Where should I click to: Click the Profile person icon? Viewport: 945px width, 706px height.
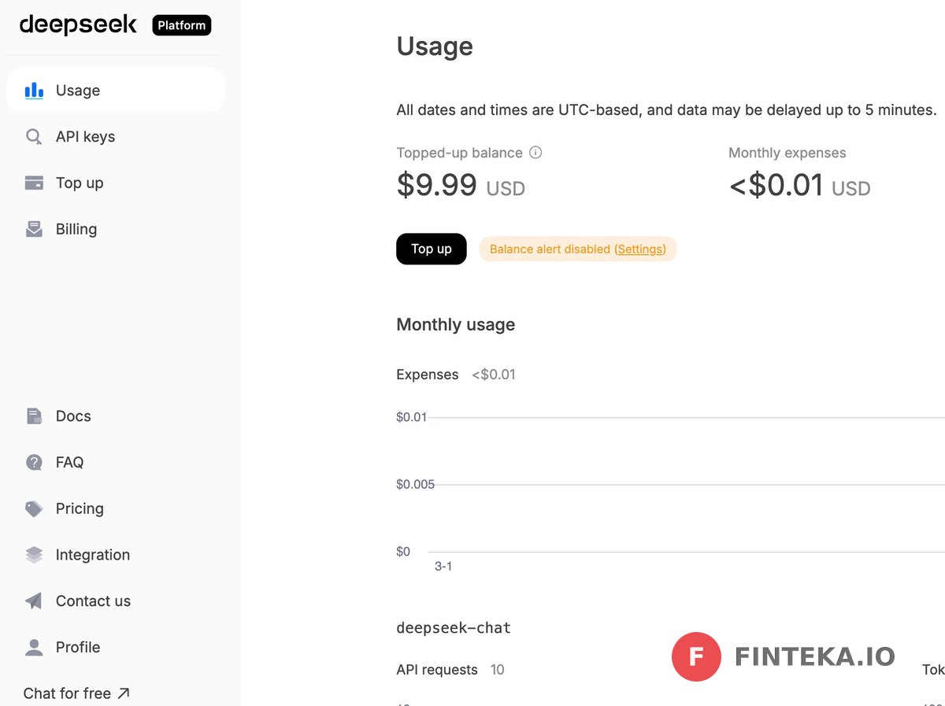(x=34, y=647)
